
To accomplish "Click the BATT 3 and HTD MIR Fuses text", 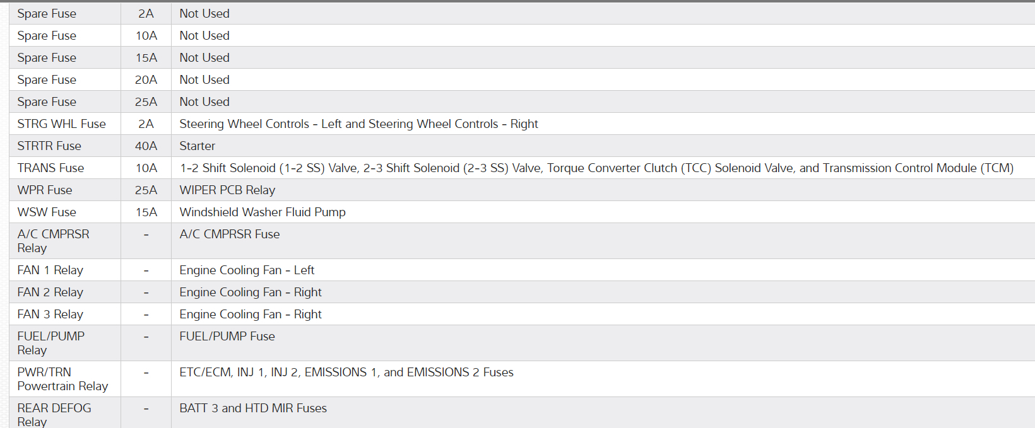I will 253,408.
